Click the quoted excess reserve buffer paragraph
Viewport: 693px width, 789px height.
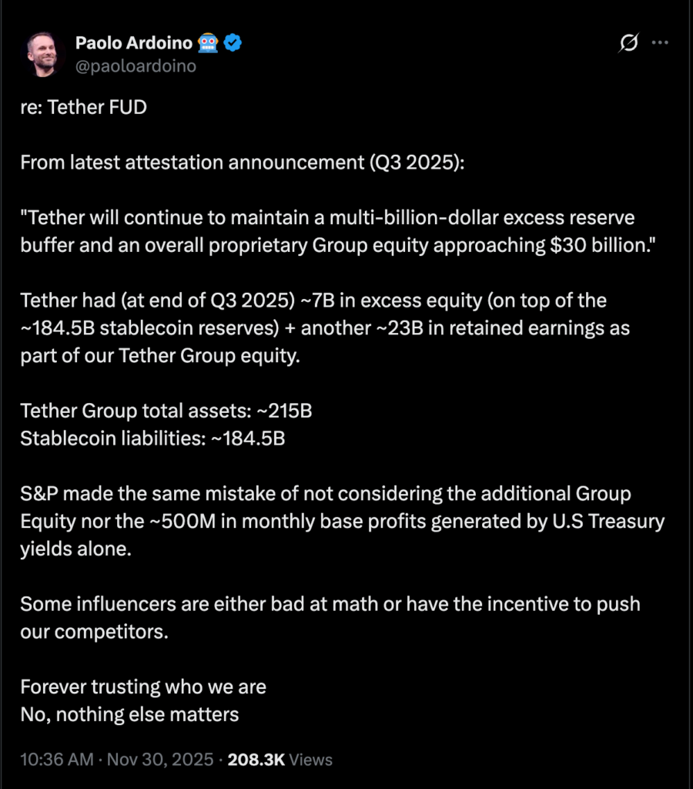(x=327, y=231)
